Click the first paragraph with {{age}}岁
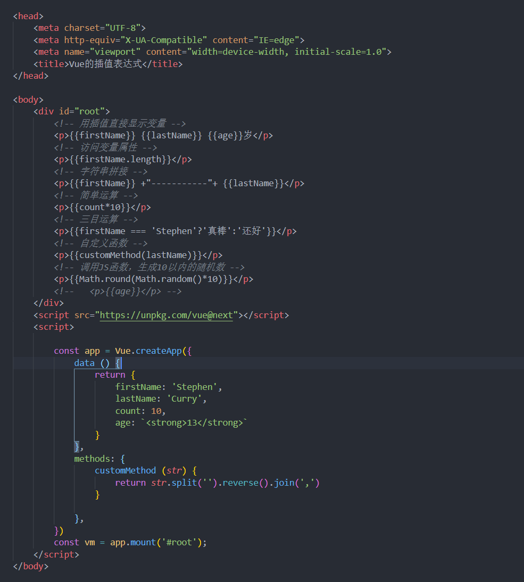 point(163,136)
